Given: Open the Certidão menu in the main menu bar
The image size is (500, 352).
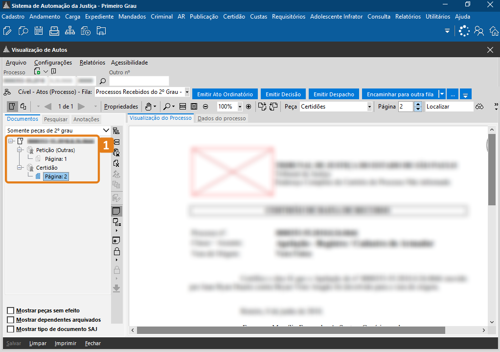Looking at the screenshot, I should tap(234, 17).
